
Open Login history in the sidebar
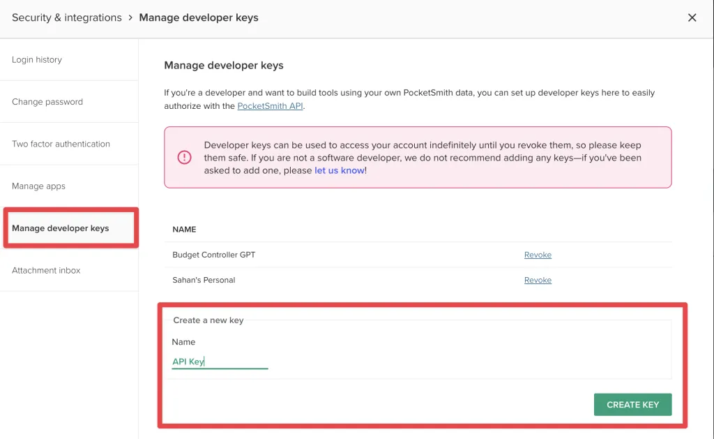37,60
